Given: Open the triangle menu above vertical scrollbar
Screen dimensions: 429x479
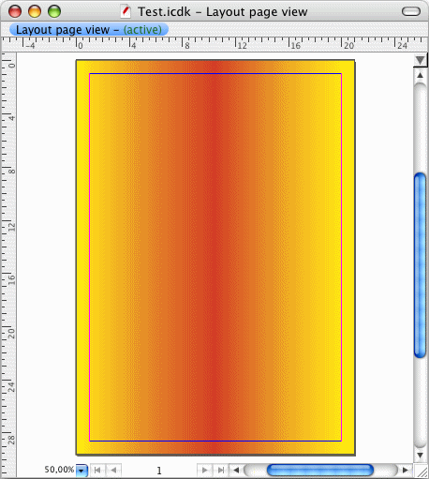Looking at the screenshot, I should coord(421,60).
